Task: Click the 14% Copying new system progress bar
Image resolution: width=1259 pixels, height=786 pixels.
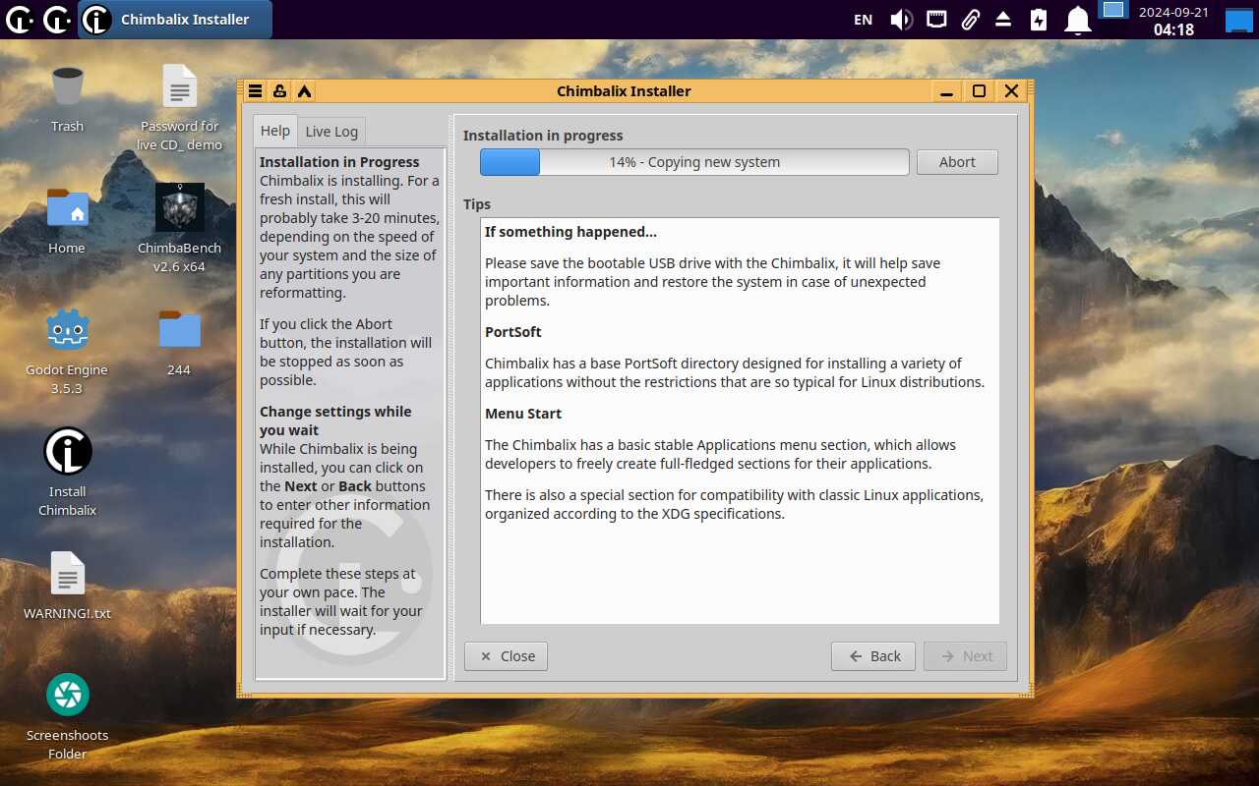Action: pyautogui.click(x=694, y=162)
